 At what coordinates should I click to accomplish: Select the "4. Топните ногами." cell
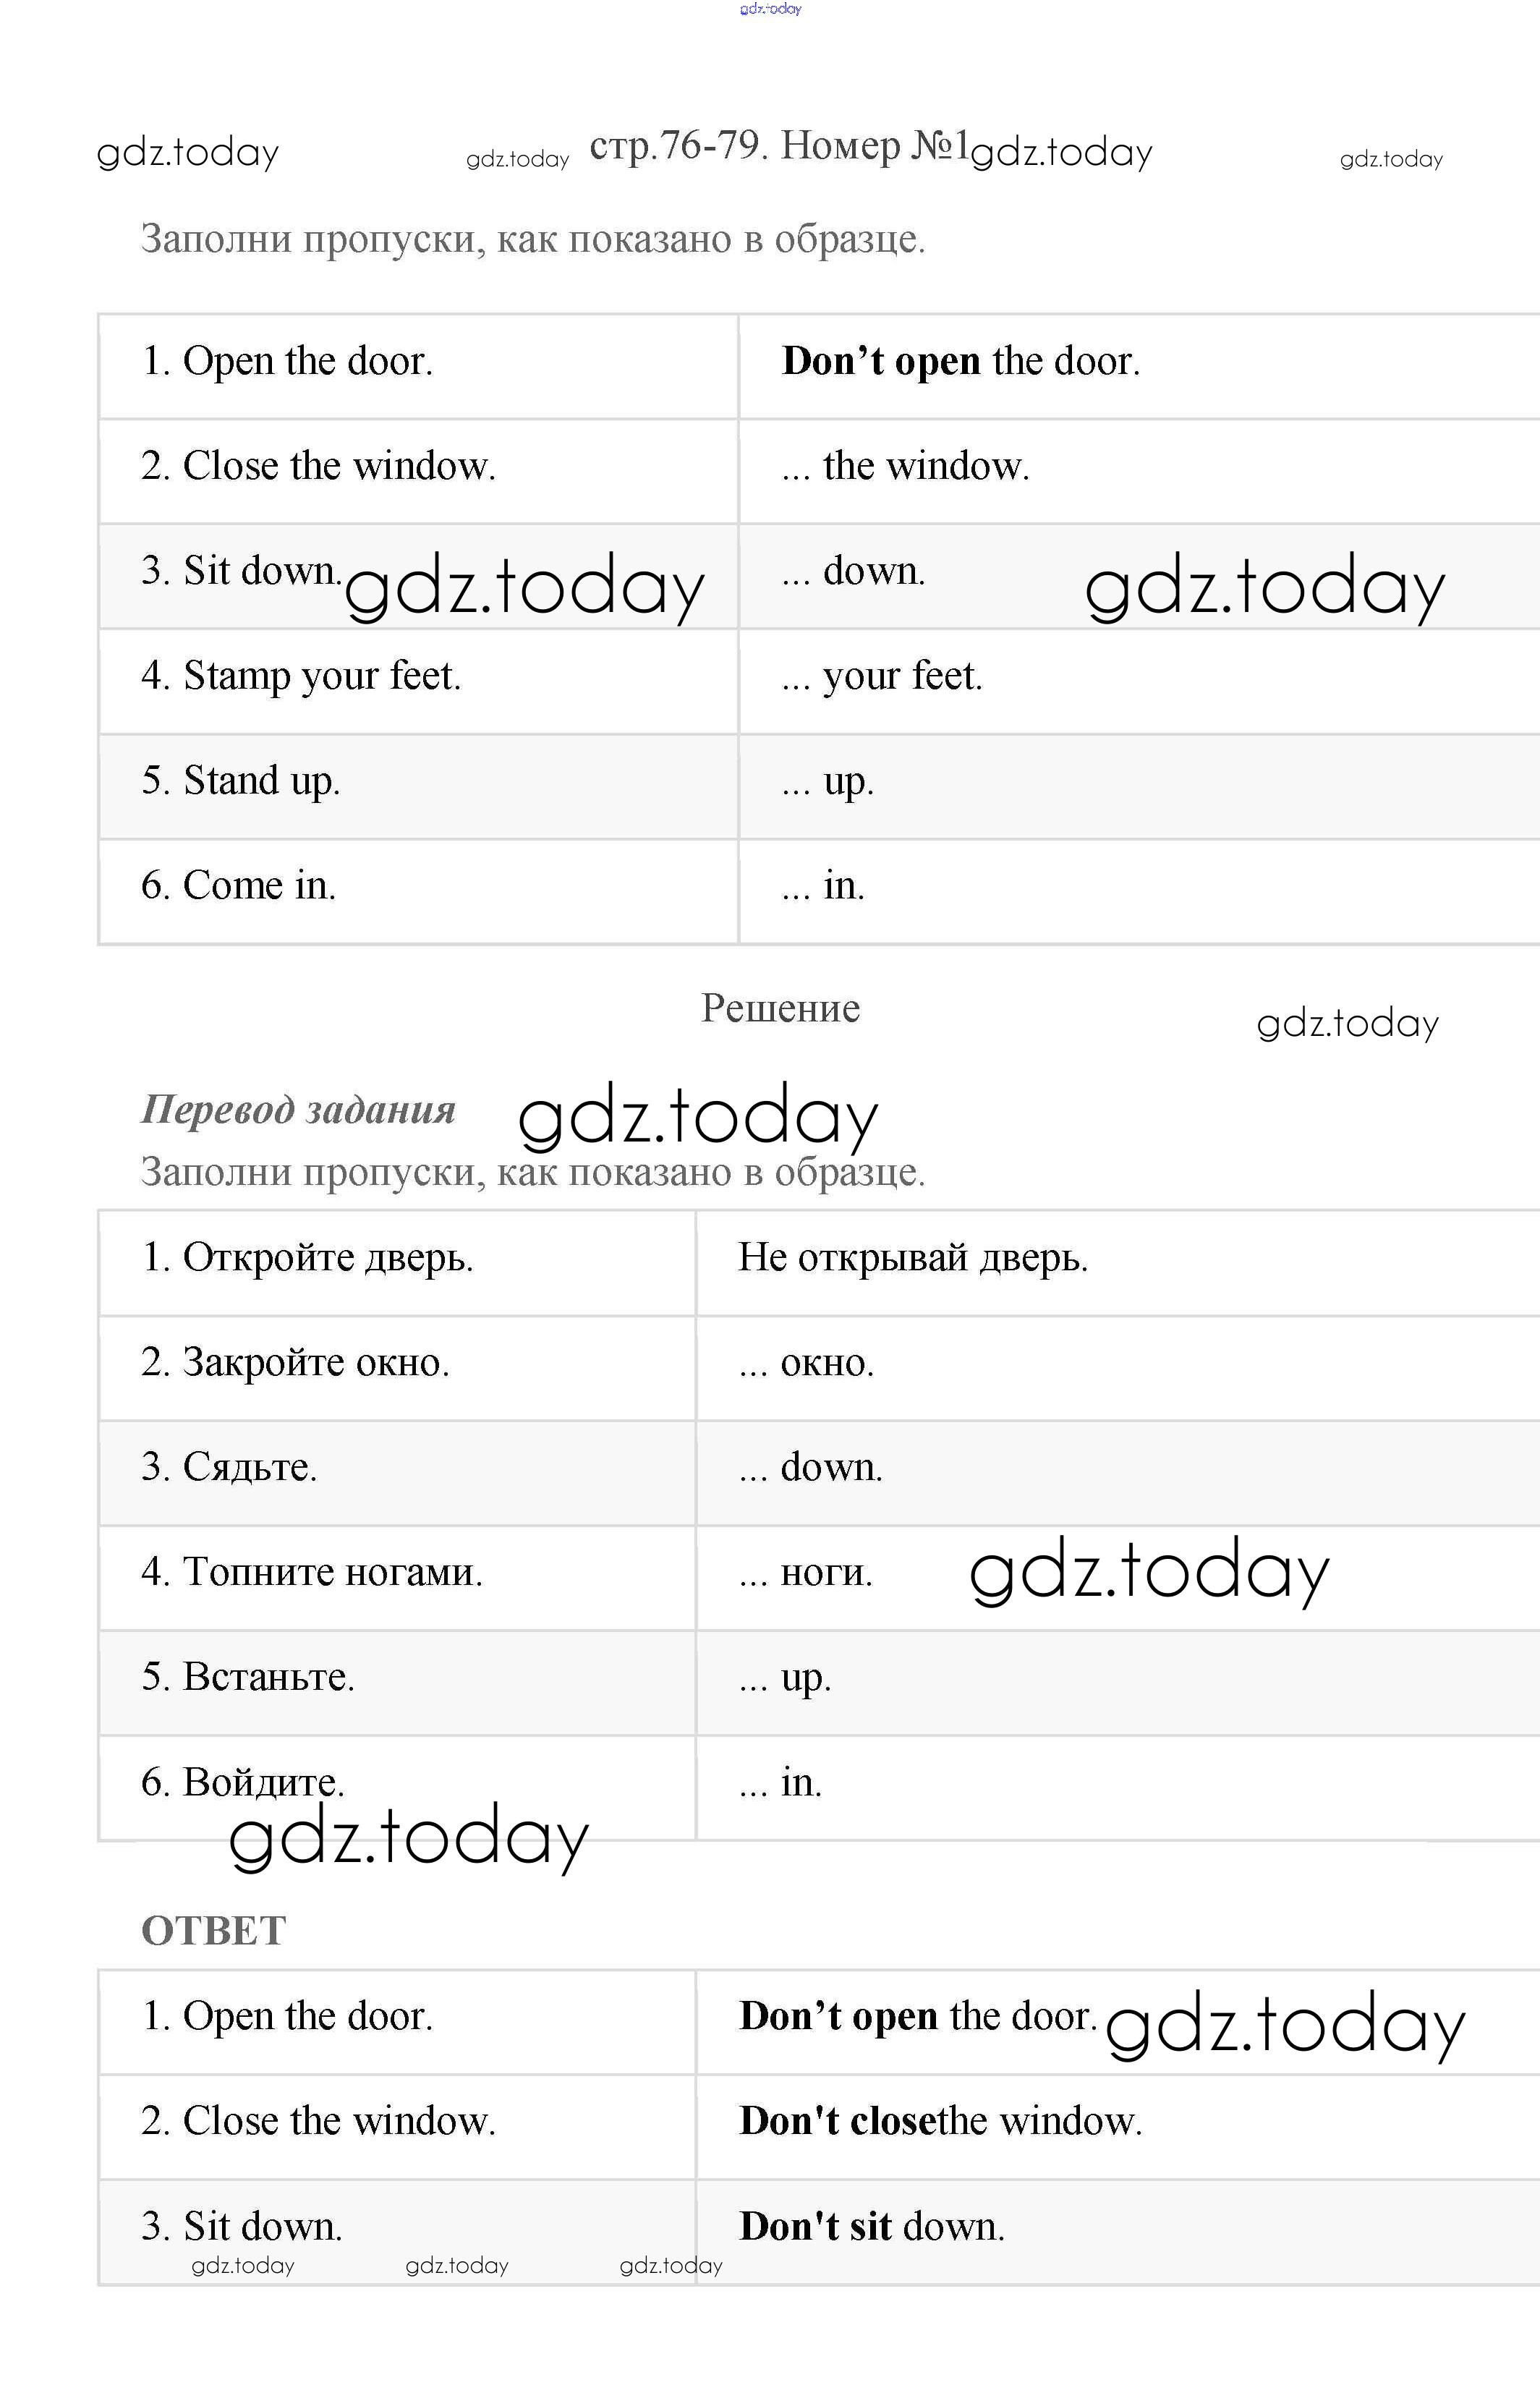pos(312,1572)
